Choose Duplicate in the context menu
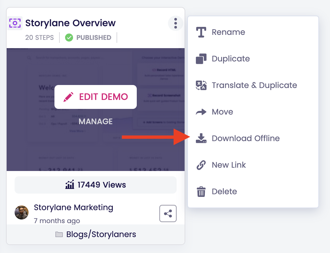 tap(253, 59)
